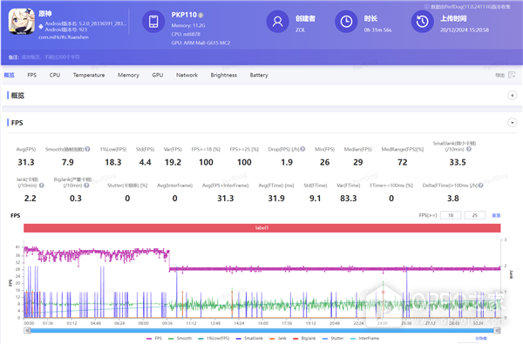Open help icon next to SmallJank
Image resolution: width=523 pixels, height=344 pixels.
(x=469, y=149)
